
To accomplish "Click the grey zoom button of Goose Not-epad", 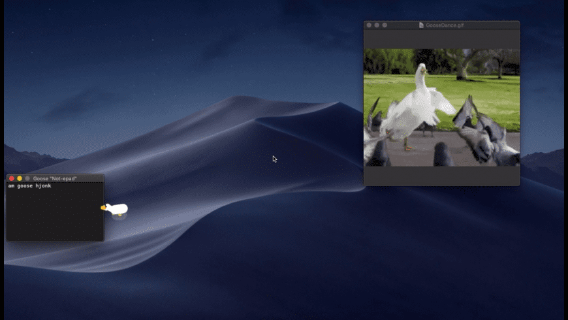I will pos(27,178).
